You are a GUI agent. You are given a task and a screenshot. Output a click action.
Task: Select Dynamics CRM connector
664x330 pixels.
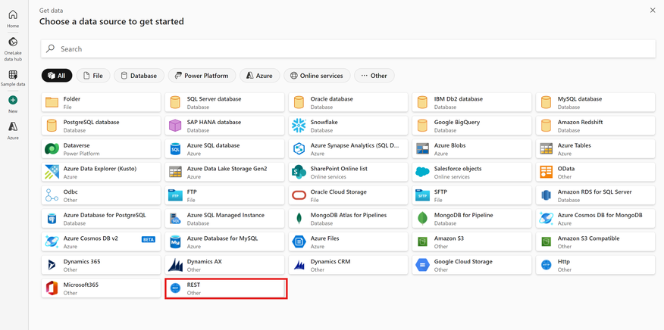tap(348, 265)
